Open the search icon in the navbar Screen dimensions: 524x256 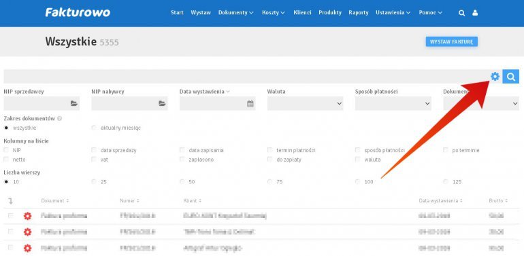[461, 13]
